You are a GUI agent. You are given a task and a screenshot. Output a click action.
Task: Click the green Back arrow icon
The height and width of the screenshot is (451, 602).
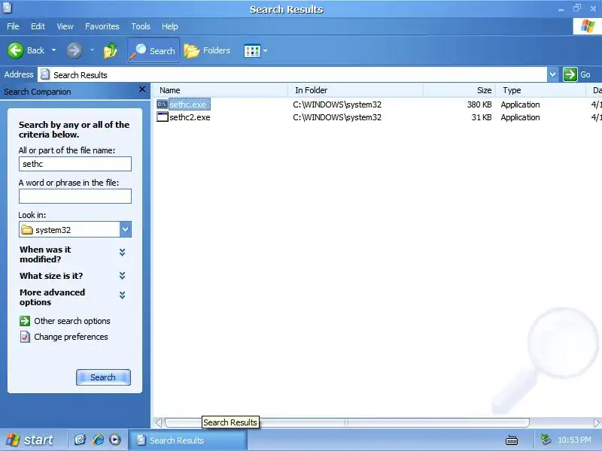click(15, 50)
